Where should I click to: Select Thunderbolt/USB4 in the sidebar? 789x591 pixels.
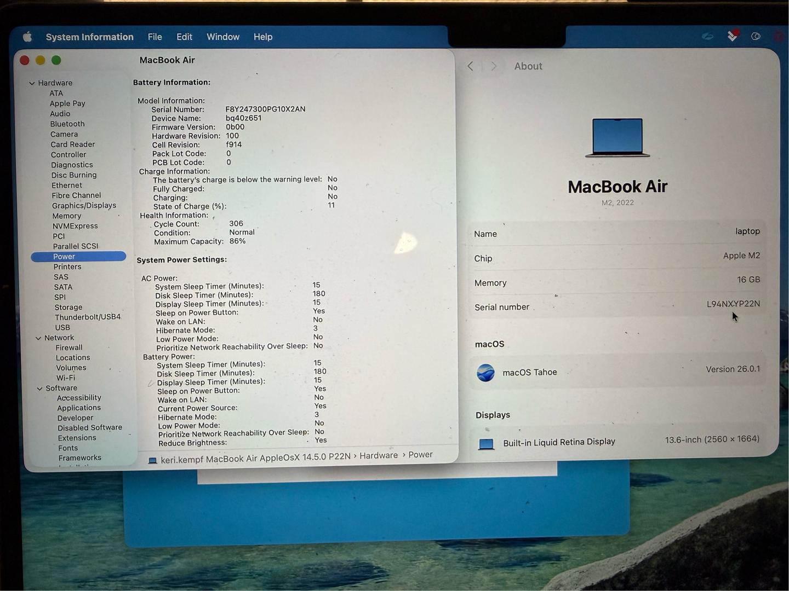[x=88, y=317]
